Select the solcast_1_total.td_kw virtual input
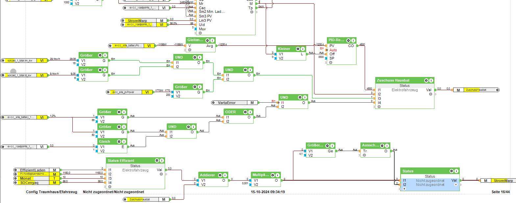The height and width of the screenshot is (203, 516). point(25,75)
